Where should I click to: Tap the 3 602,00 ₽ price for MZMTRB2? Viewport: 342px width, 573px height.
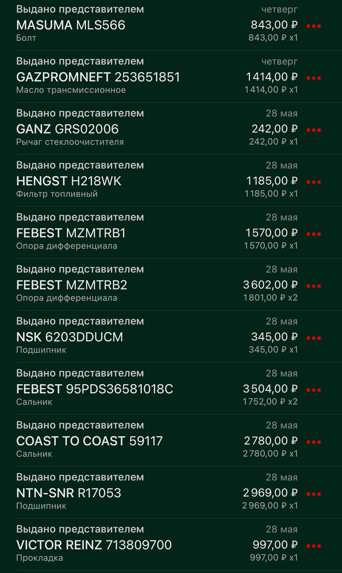click(270, 285)
